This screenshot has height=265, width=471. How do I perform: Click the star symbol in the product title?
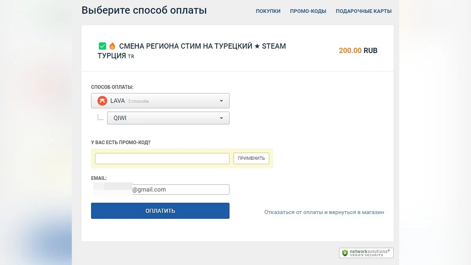[x=257, y=46]
